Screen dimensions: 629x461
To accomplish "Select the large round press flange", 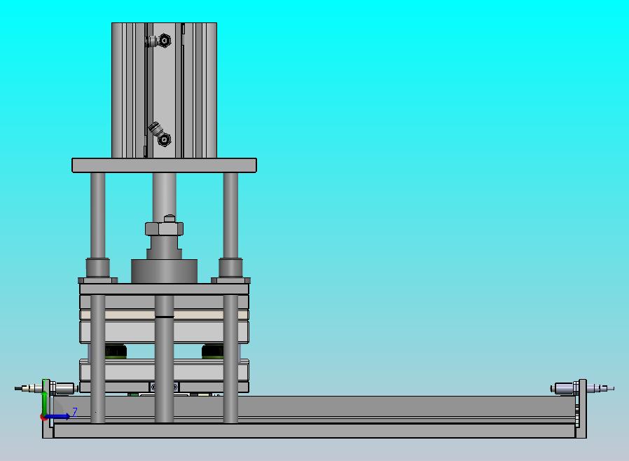I will point(164,271).
